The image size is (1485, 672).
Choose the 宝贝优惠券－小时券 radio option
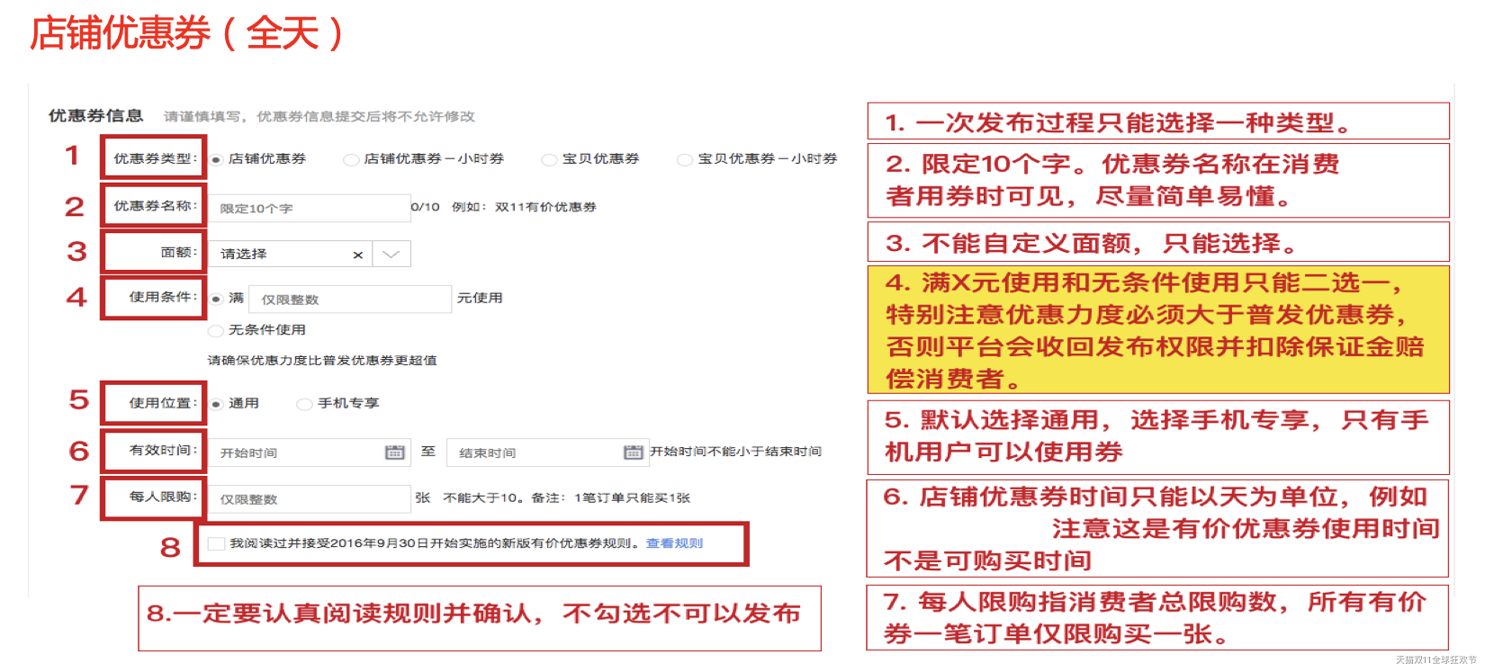(684, 160)
